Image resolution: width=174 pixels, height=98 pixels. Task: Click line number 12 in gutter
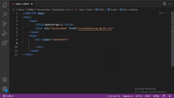[x=16, y=54]
